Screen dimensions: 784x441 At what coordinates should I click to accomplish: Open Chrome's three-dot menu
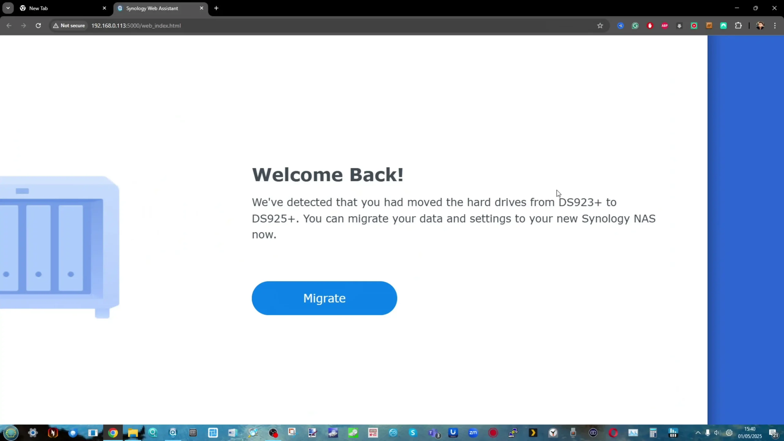click(x=775, y=26)
